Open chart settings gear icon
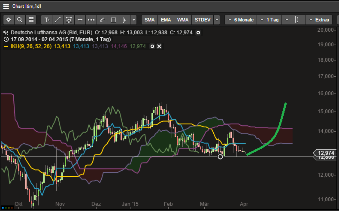Image resolution: width=339 pixels, height=211 pixels. click(x=9, y=20)
